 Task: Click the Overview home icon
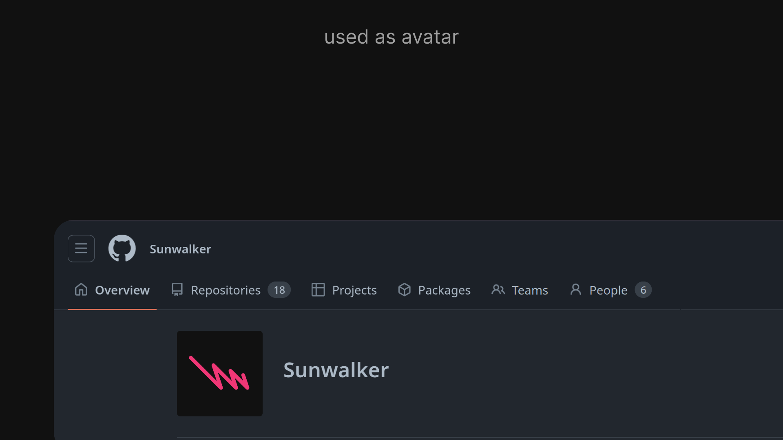click(x=81, y=290)
